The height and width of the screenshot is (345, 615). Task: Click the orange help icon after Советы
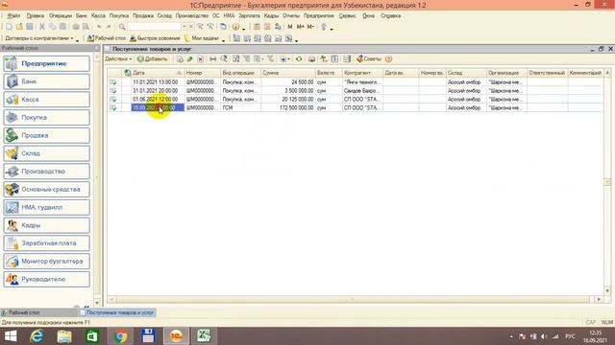point(388,59)
